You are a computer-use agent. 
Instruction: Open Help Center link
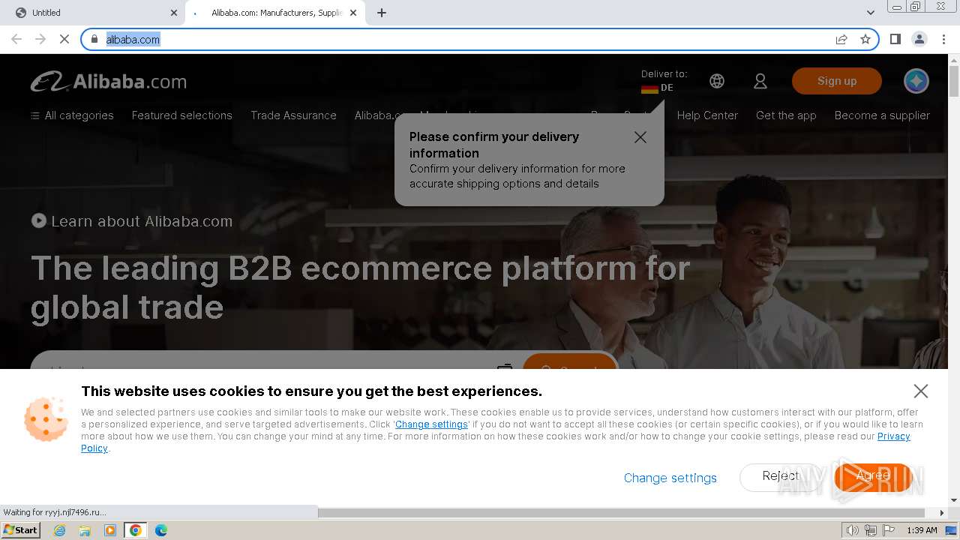(x=707, y=115)
